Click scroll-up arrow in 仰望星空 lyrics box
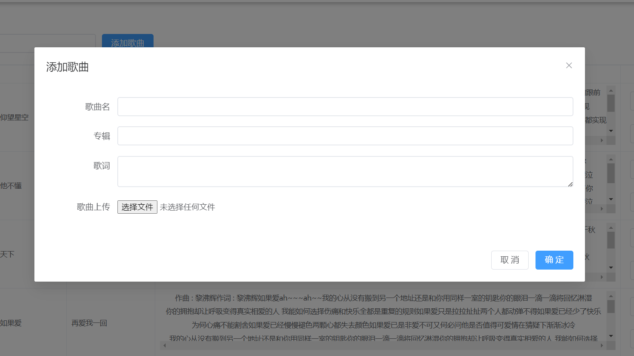 tap(611, 91)
